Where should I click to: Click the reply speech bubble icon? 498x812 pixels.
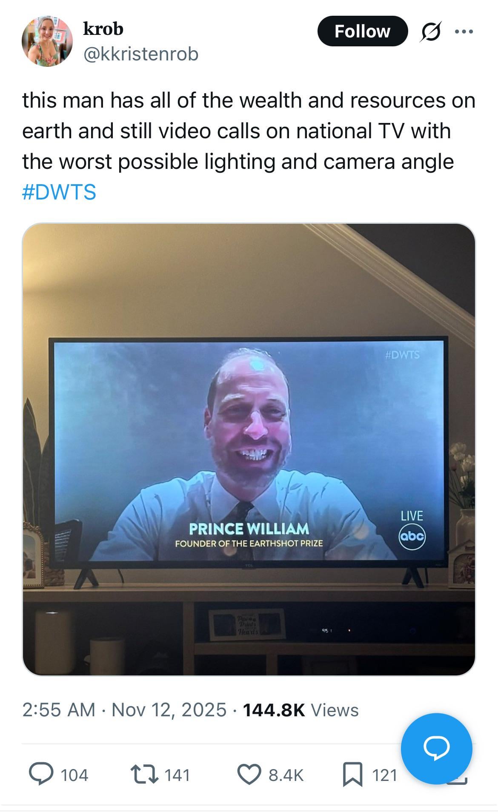(41, 774)
